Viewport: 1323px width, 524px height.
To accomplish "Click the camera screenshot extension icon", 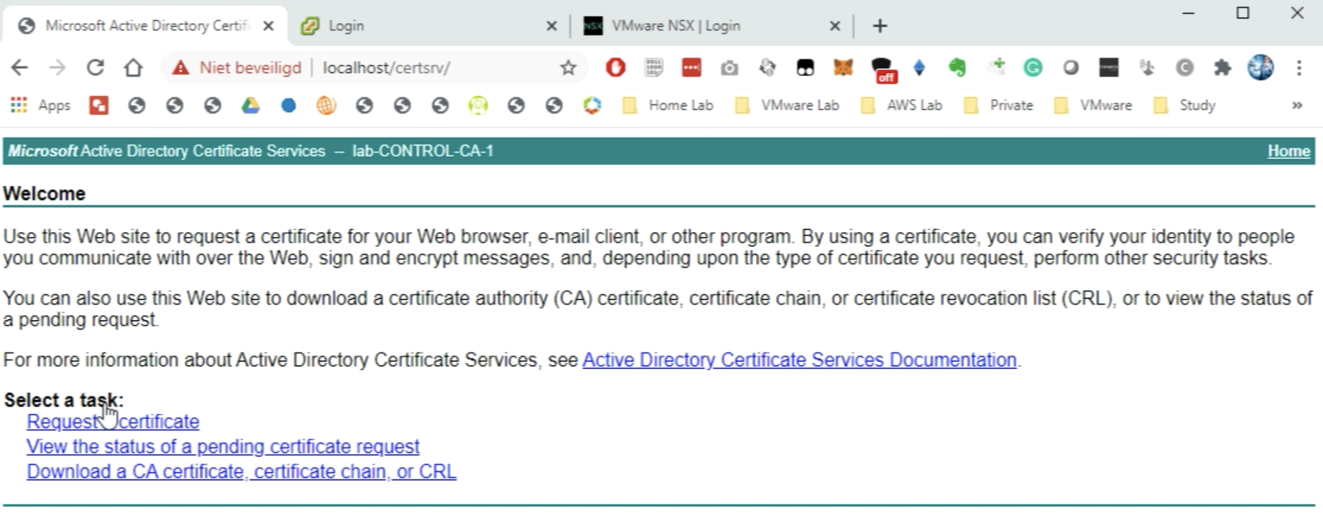I will point(729,68).
